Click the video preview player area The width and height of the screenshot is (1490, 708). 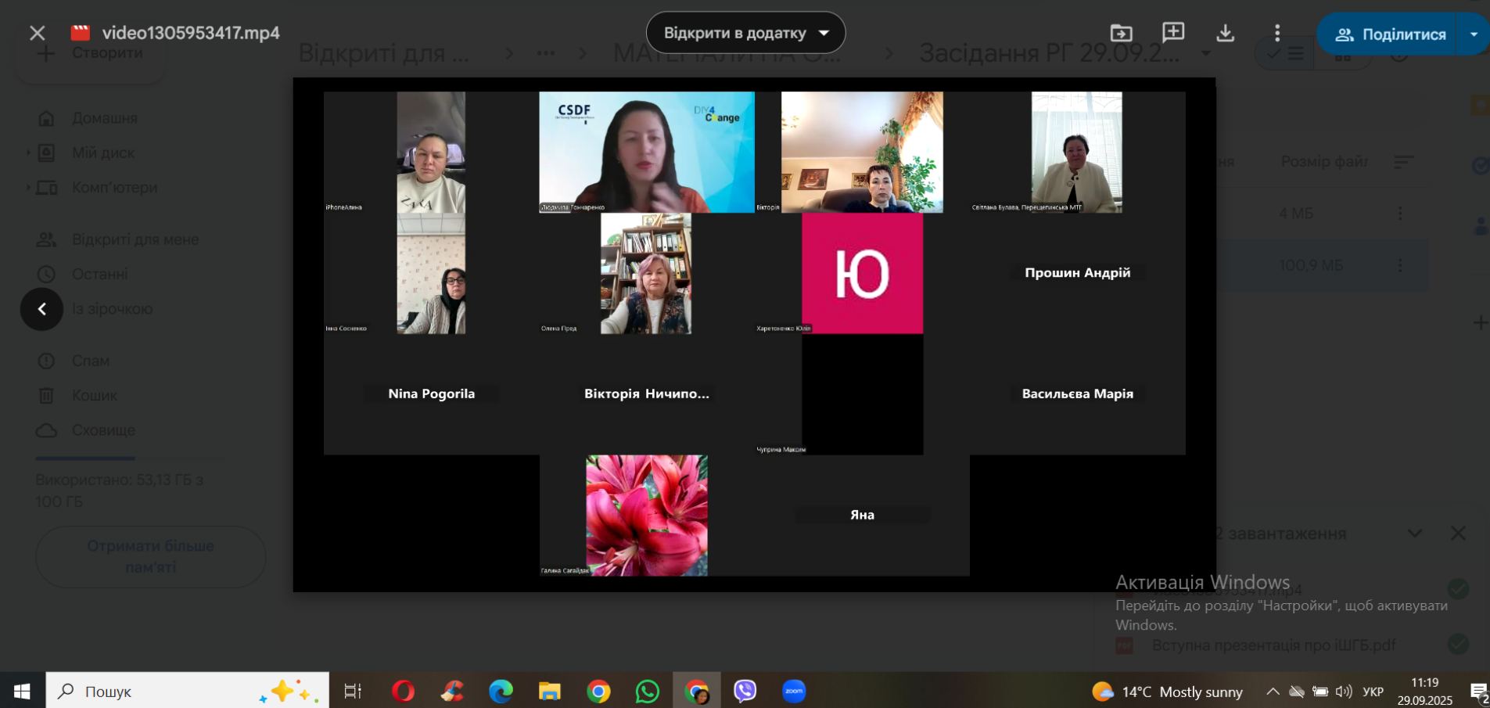[x=754, y=334]
